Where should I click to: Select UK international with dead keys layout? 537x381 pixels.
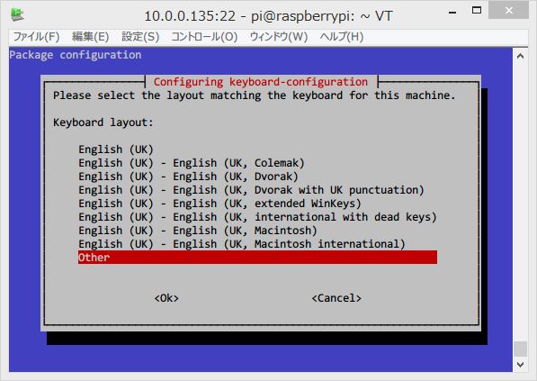[x=257, y=217]
